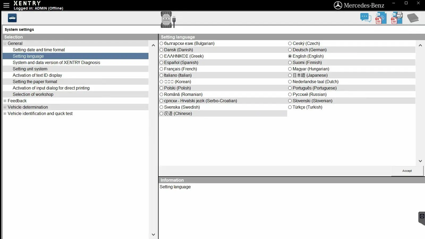The width and height of the screenshot is (425, 239).
Task: Click the Vehicle determination tree label
Action: point(28,107)
